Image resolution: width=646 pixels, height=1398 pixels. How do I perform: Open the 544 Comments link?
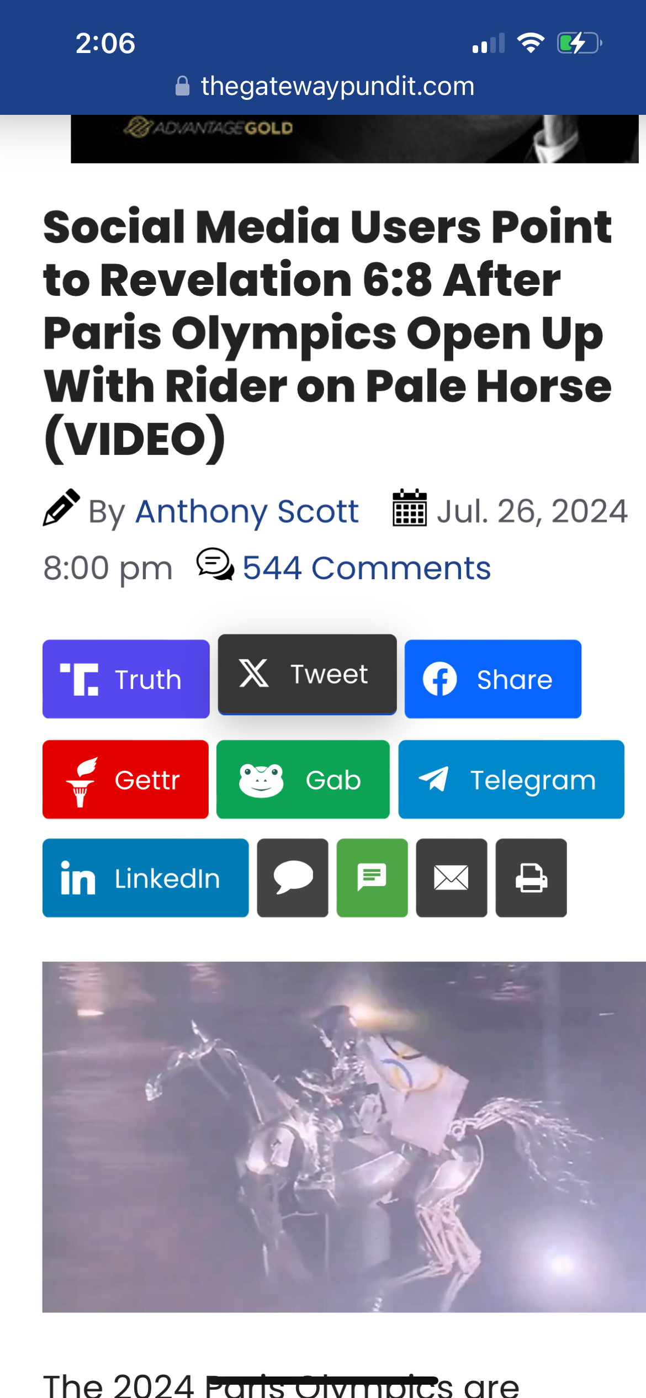pyautogui.click(x=367, y=568)
